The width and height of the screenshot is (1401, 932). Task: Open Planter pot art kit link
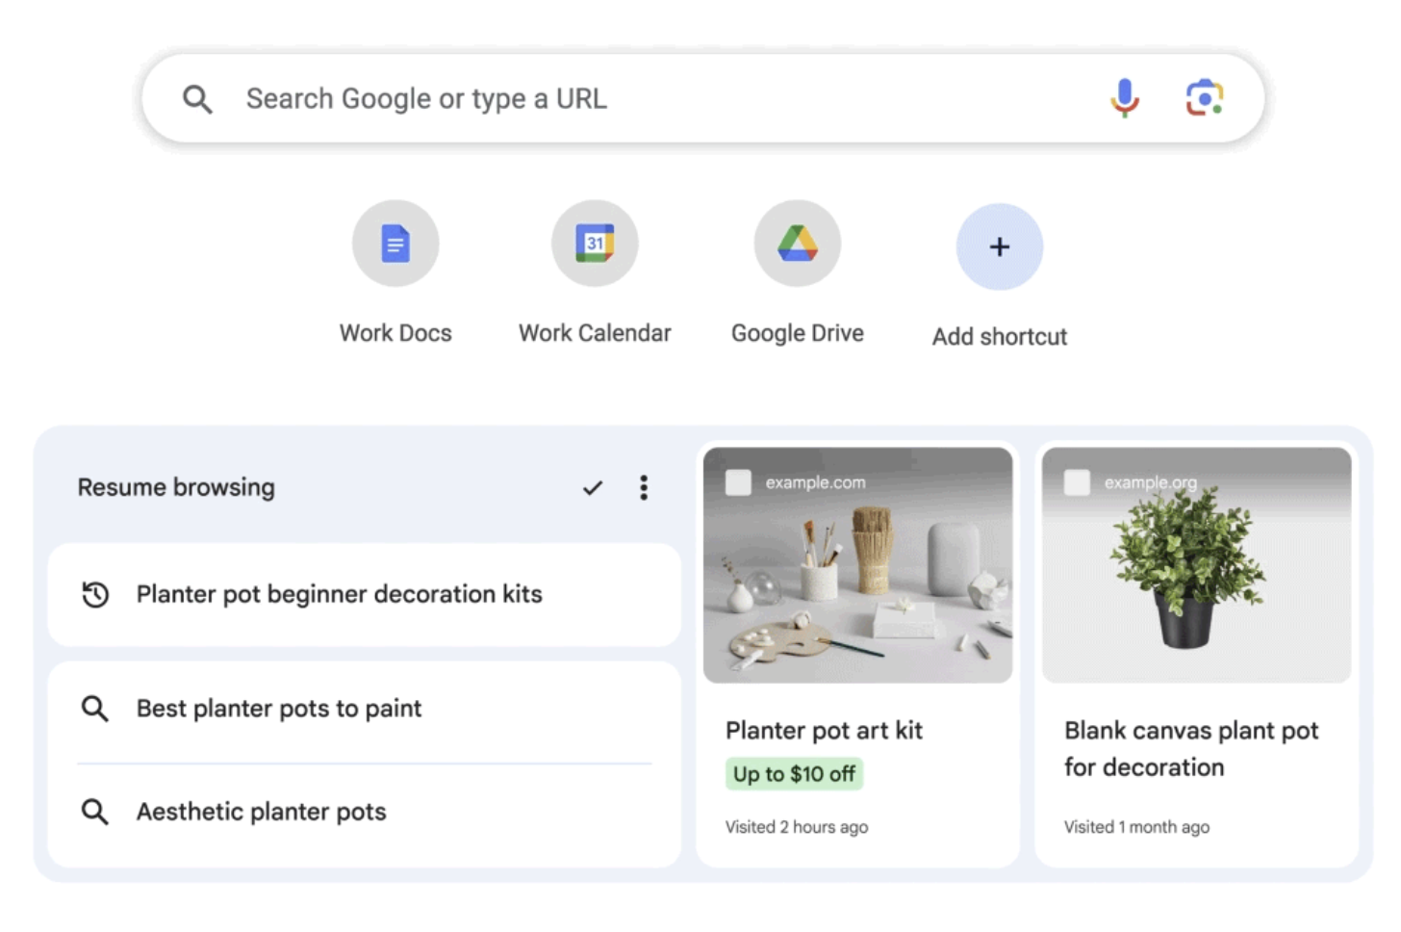point(824,731)
